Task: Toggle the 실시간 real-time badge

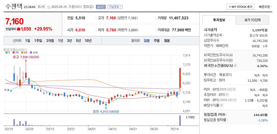Action: [101, 7]
